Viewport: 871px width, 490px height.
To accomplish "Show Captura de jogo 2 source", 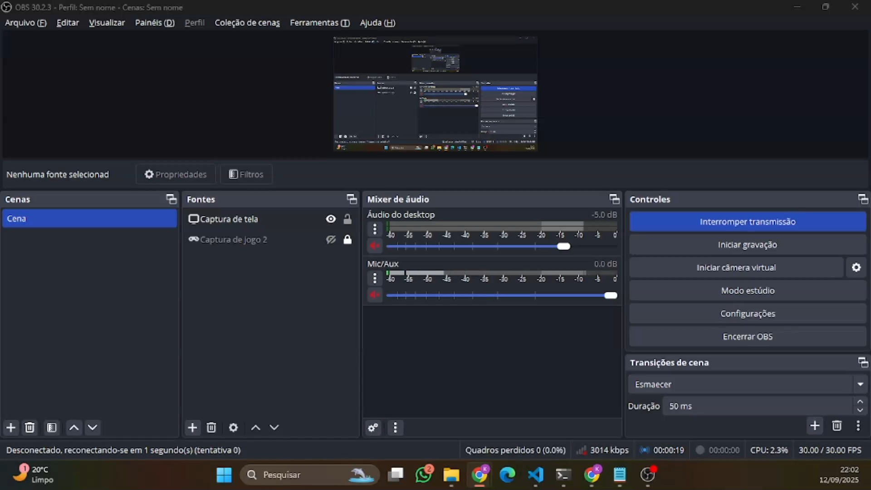I will (331, 240).
